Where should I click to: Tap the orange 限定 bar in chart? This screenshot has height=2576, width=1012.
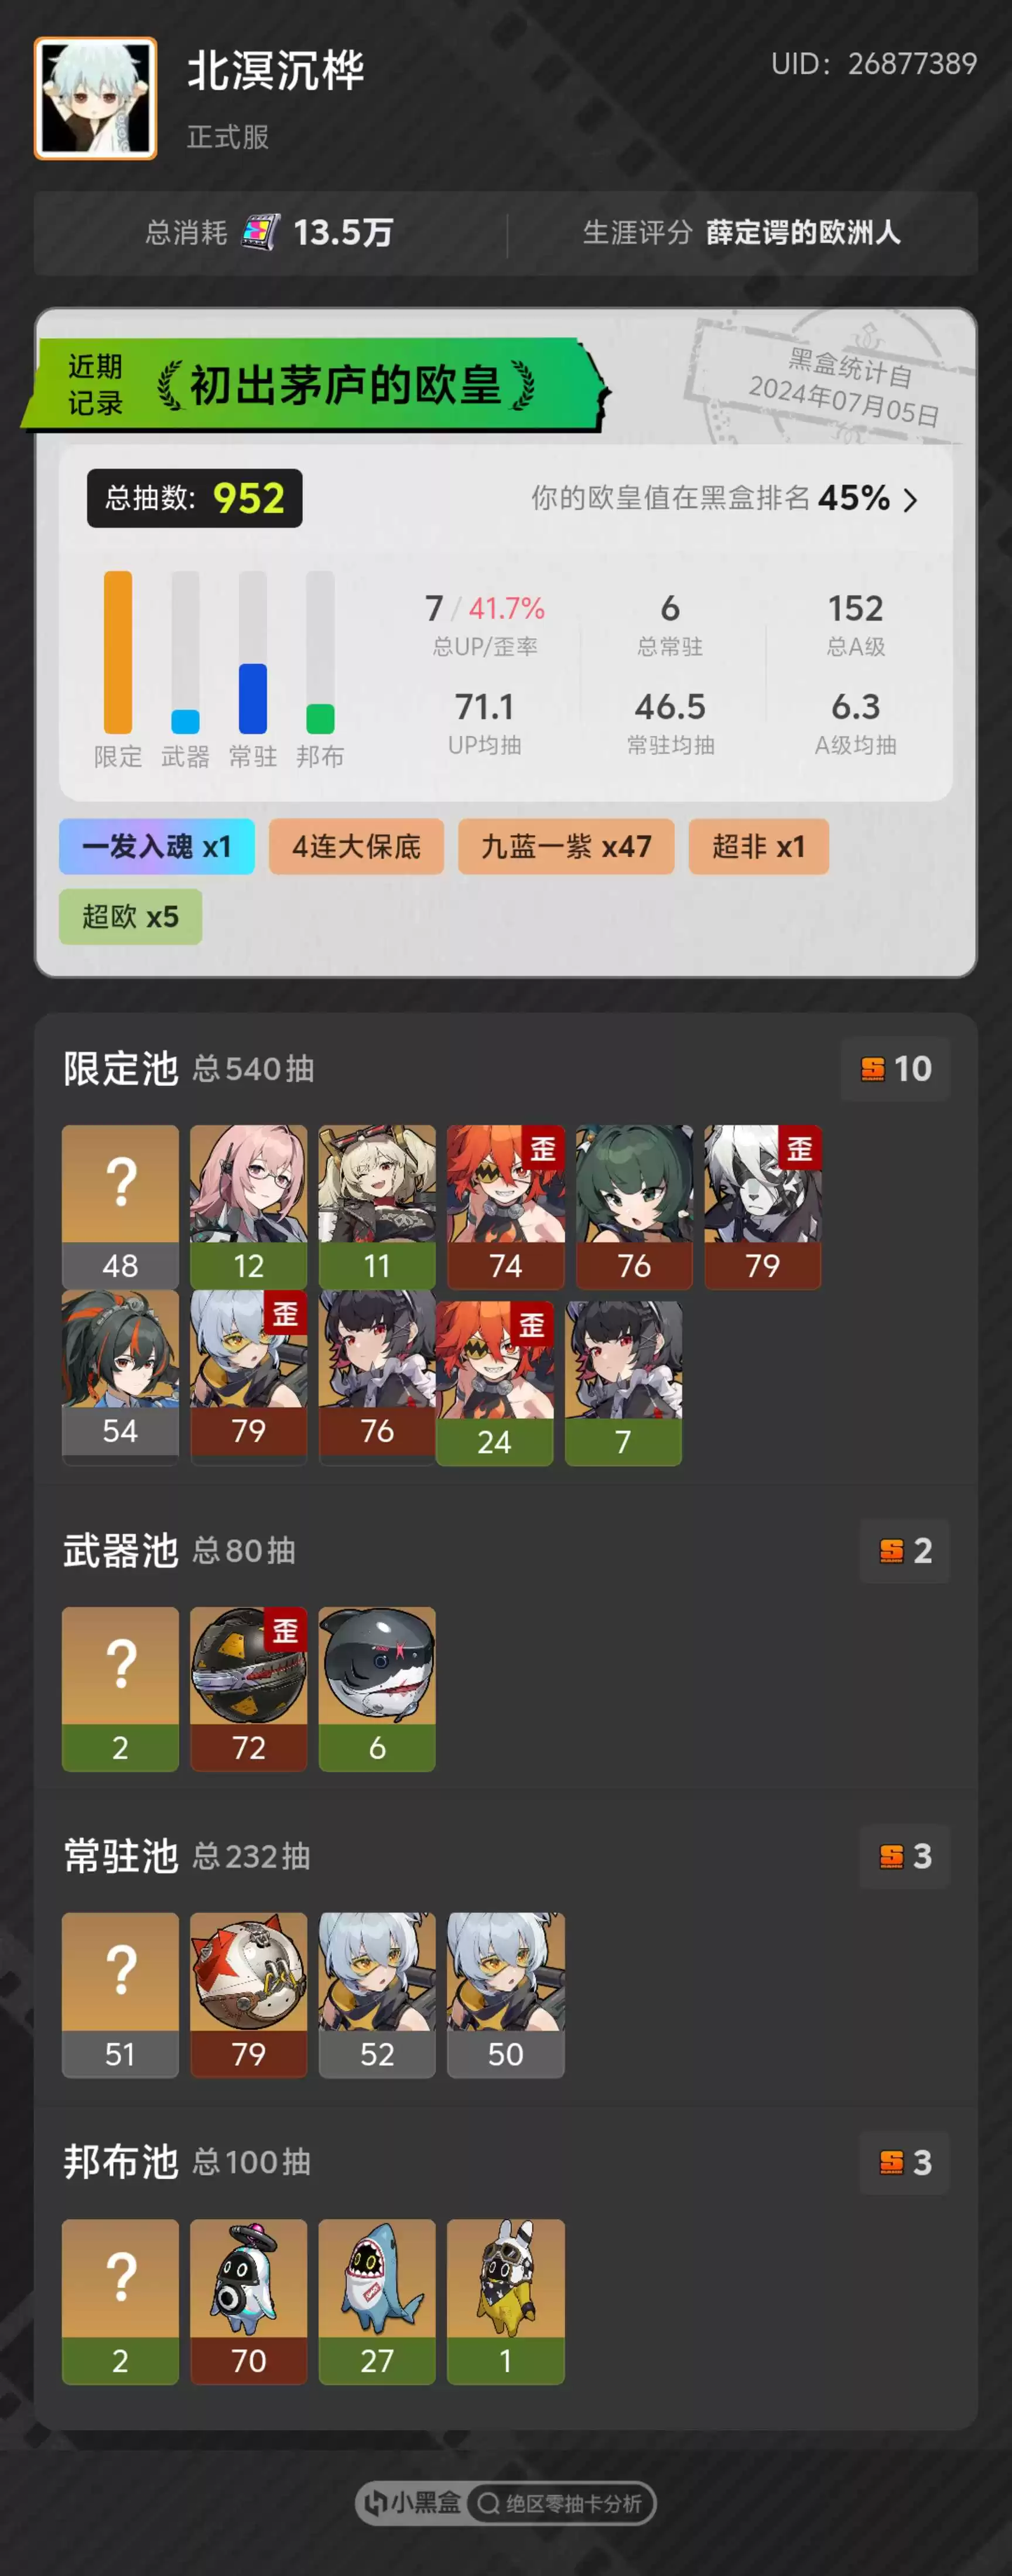coord(118,652)
